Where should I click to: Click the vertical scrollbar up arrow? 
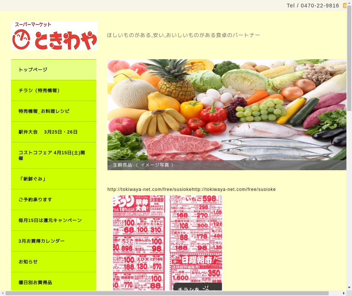pos(349,3)
